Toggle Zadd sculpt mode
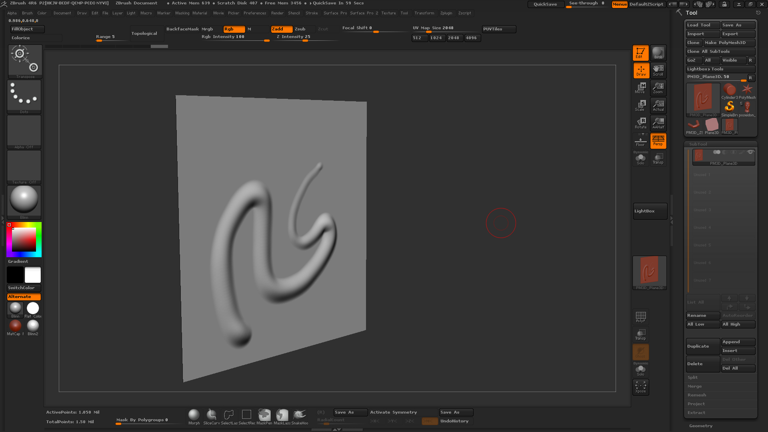 (x=282, y=29)
